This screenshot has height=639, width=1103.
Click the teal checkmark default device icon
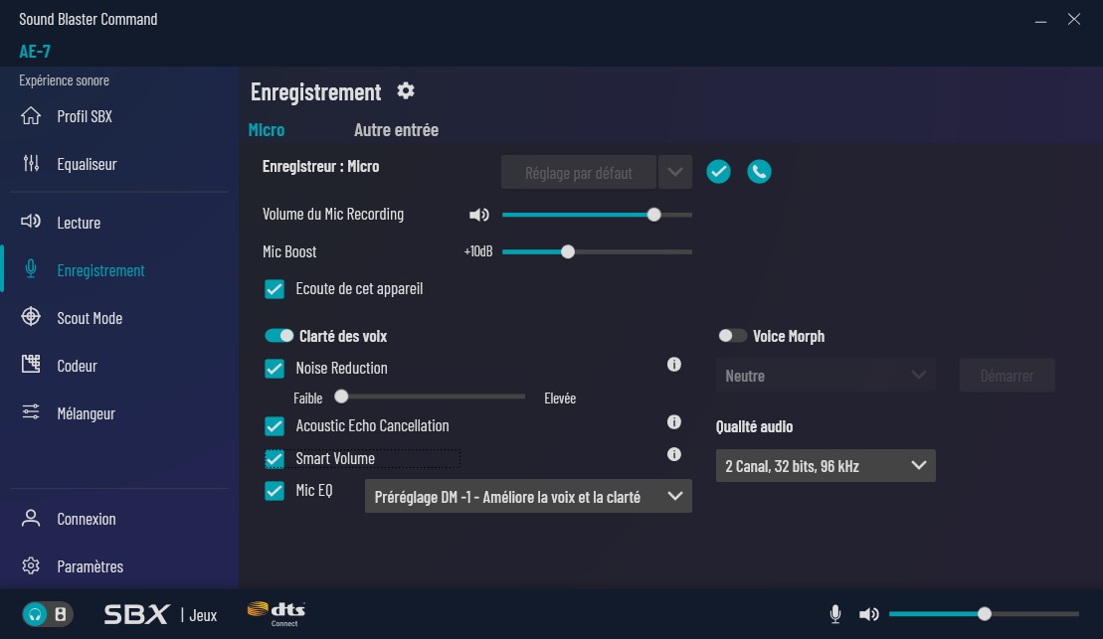(x=718, y=172)
